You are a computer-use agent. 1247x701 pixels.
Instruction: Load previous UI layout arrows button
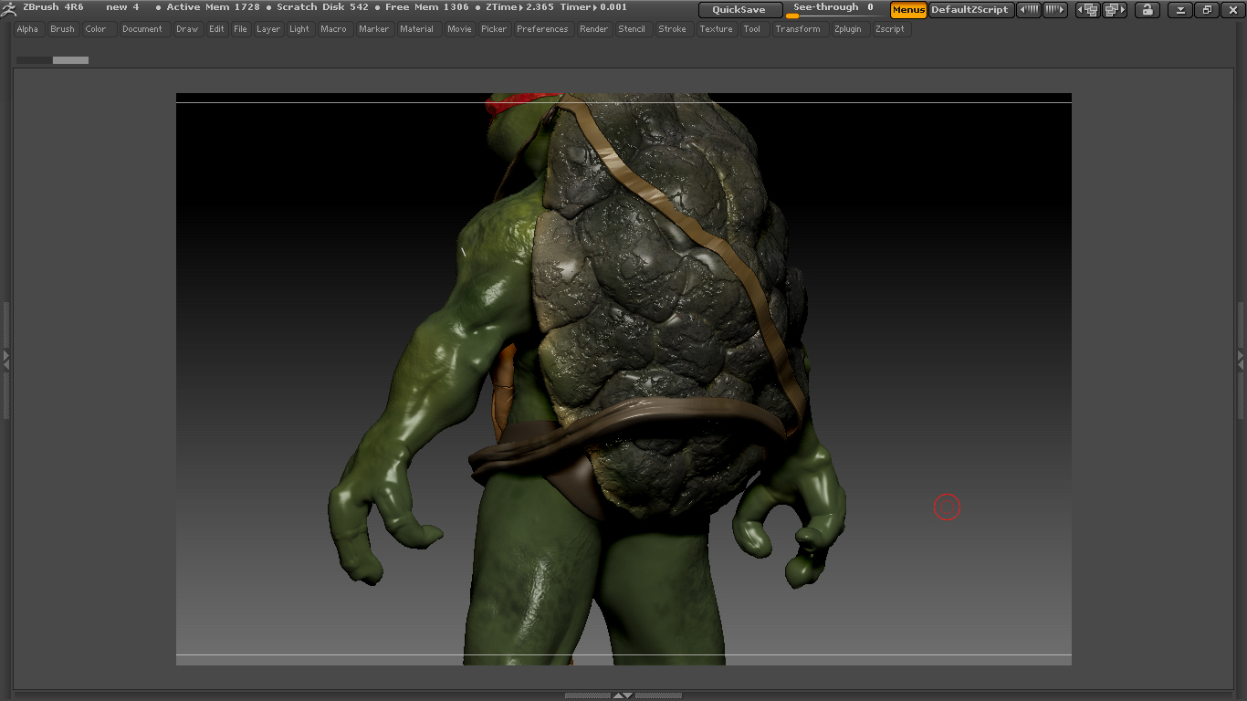point(1029,10)
